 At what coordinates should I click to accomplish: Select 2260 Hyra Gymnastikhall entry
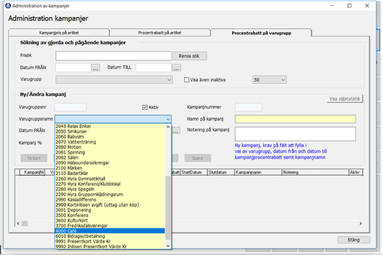pyautogui.click(x=110, y=179)
